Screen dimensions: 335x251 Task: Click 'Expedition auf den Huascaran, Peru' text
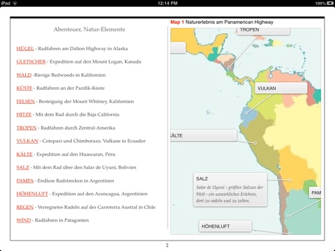pyautogui.click(x=76, y=154)
